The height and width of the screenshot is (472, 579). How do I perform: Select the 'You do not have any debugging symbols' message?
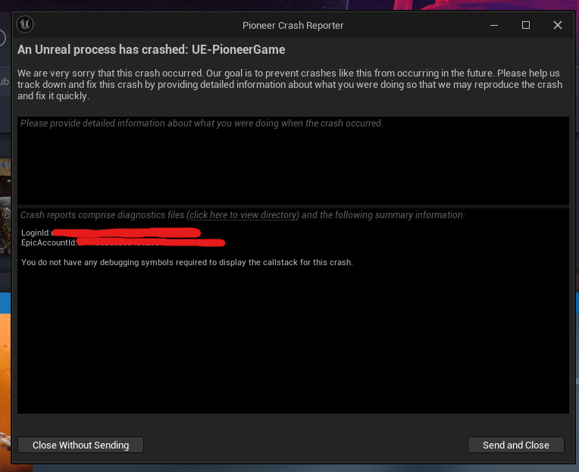(x=187, y=262)
